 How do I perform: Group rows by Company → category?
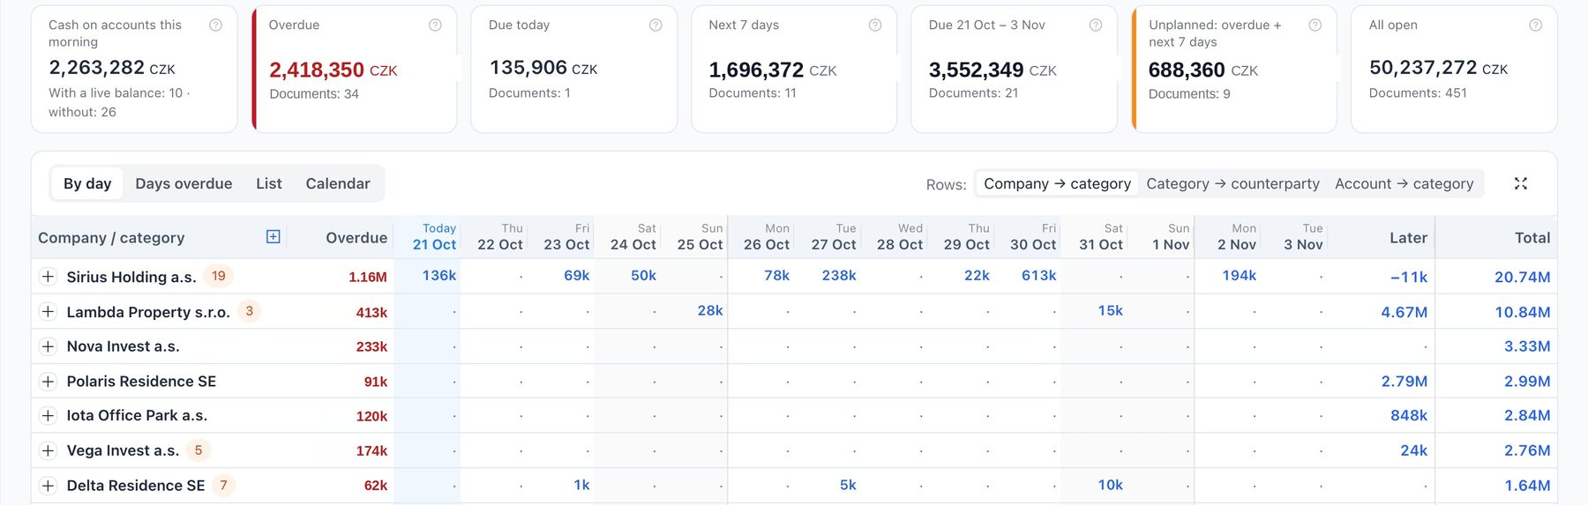1057,183
